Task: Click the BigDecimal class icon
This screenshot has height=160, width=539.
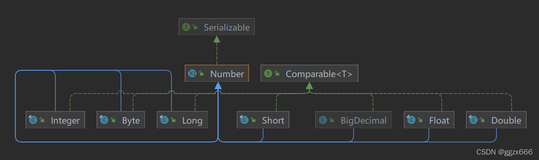Action: [323, 120]
